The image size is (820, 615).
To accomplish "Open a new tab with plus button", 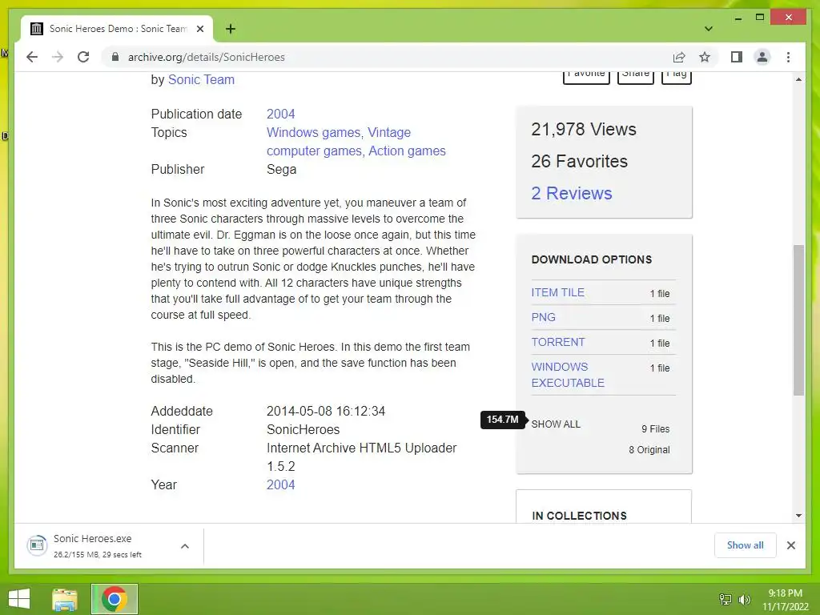I will pos(231,29).
